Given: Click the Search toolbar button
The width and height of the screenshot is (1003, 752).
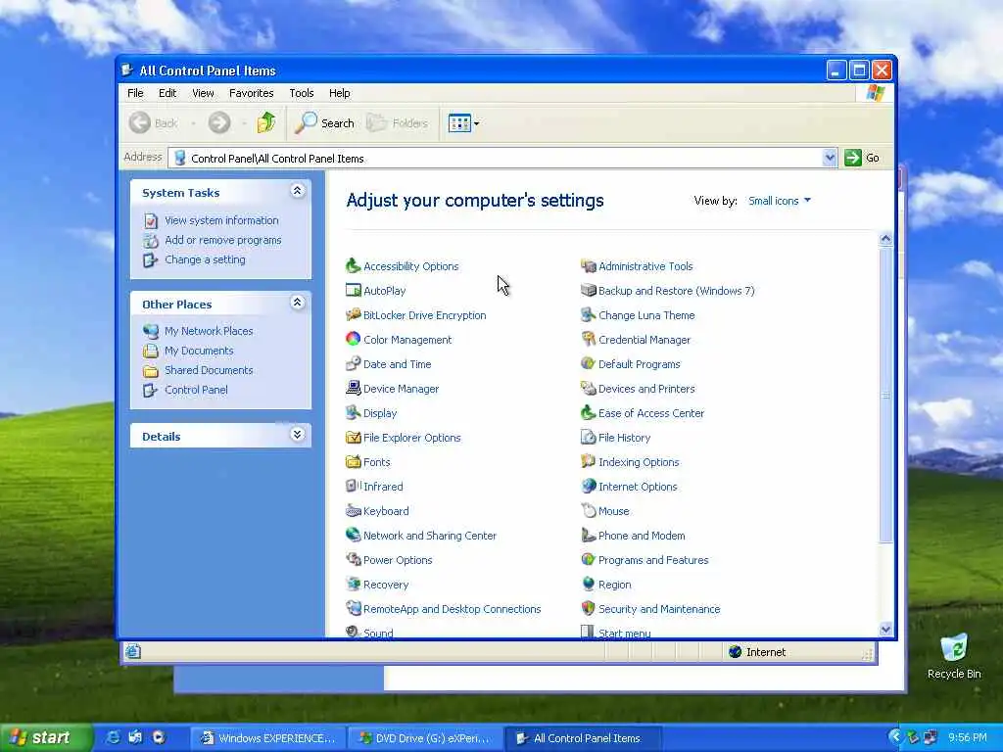Looking at the screenshot, I should [324, 122].
